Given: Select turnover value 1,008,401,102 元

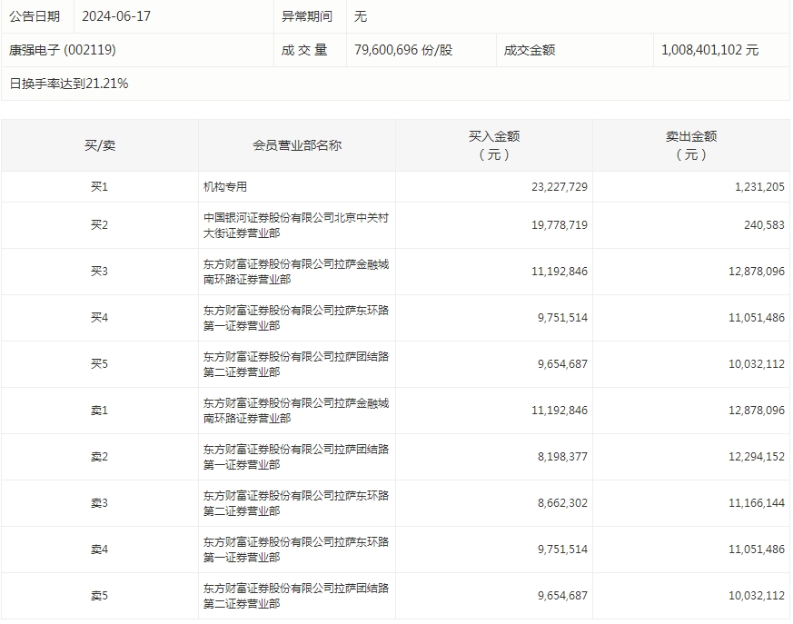Looking at the screenshot, I should [x=710, y=50].
